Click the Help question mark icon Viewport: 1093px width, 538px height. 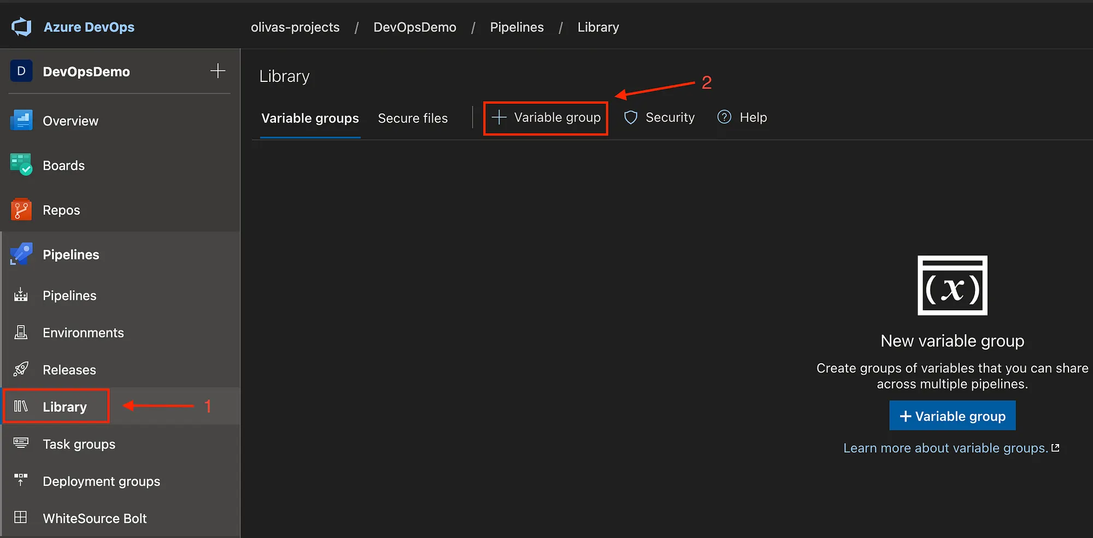point(724,117)
